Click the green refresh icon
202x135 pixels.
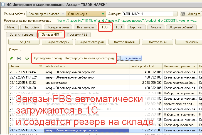pyautogui.click(x=27, y=58)
